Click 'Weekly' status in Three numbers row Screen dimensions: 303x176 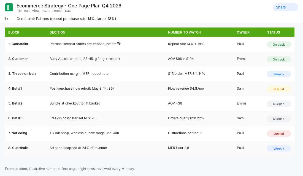tap(279, 74)
